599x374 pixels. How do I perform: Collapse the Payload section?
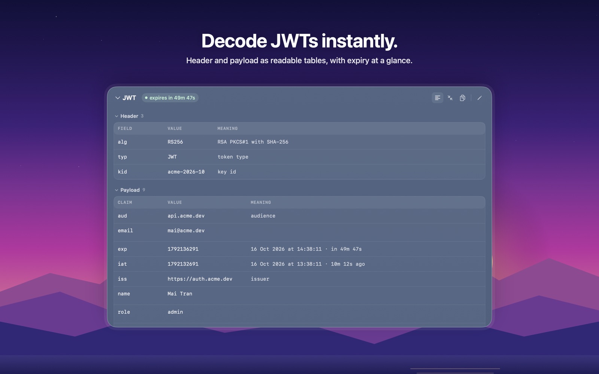coord(116,190)
